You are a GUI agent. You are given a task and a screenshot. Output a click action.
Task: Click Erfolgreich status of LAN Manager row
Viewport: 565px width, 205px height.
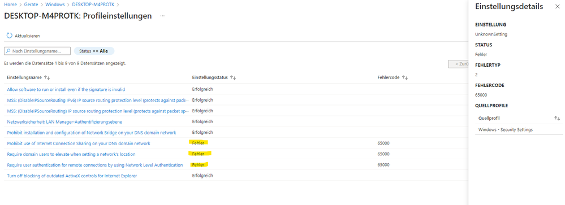pyautogui.click(x=202, y=121)
